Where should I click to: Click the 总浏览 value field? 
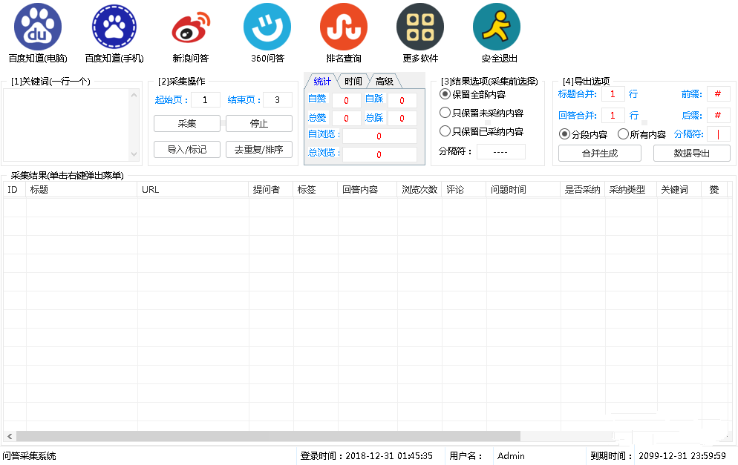click(379, 154)
